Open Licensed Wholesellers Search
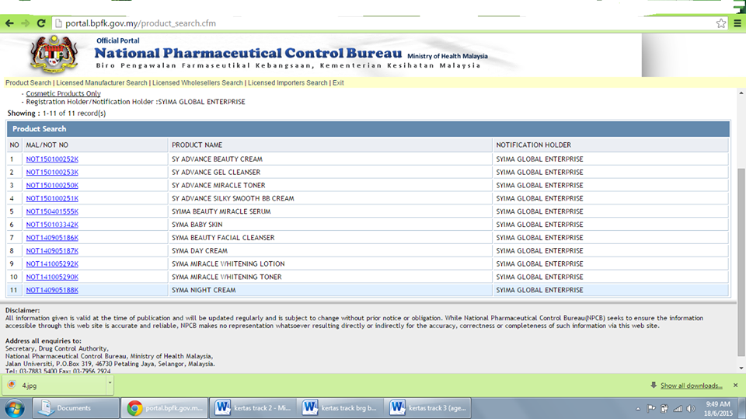 [197, 83]
